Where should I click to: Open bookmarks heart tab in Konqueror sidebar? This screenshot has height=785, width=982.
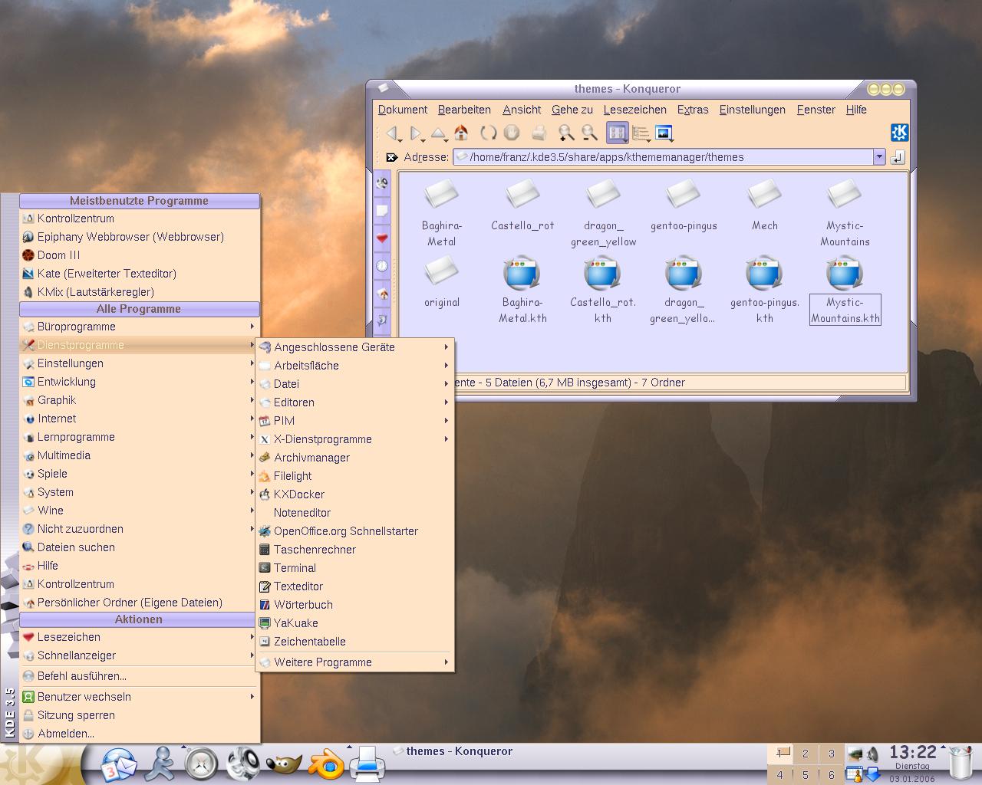[382, 238]
